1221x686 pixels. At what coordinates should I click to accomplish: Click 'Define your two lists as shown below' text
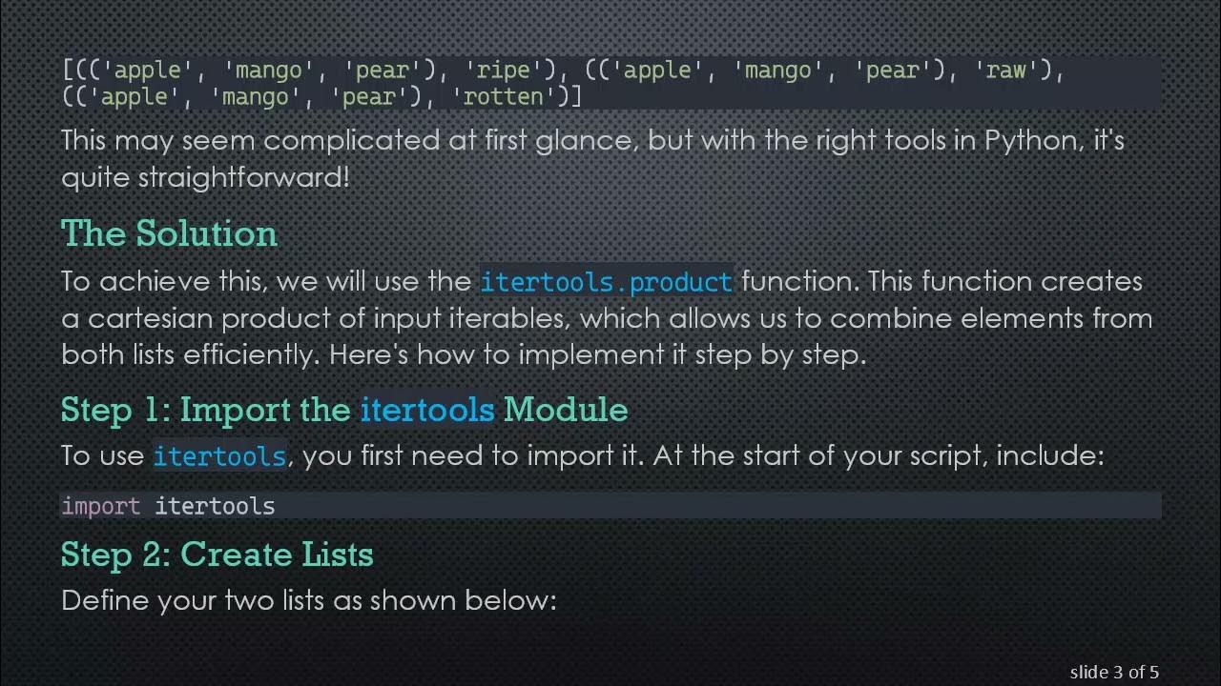tap(308, 600)
